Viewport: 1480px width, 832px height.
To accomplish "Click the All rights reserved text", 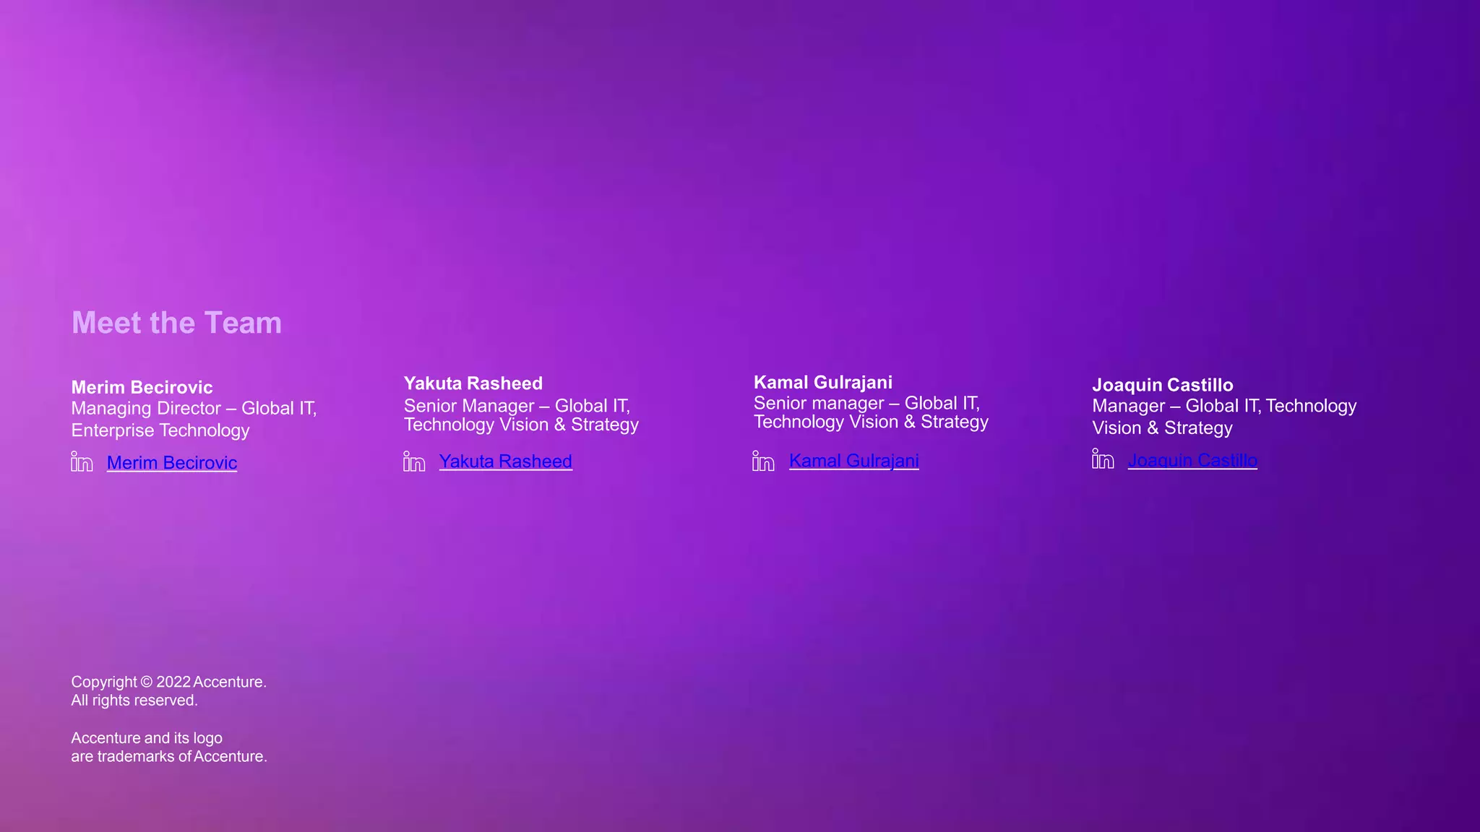I will (134, 701).
